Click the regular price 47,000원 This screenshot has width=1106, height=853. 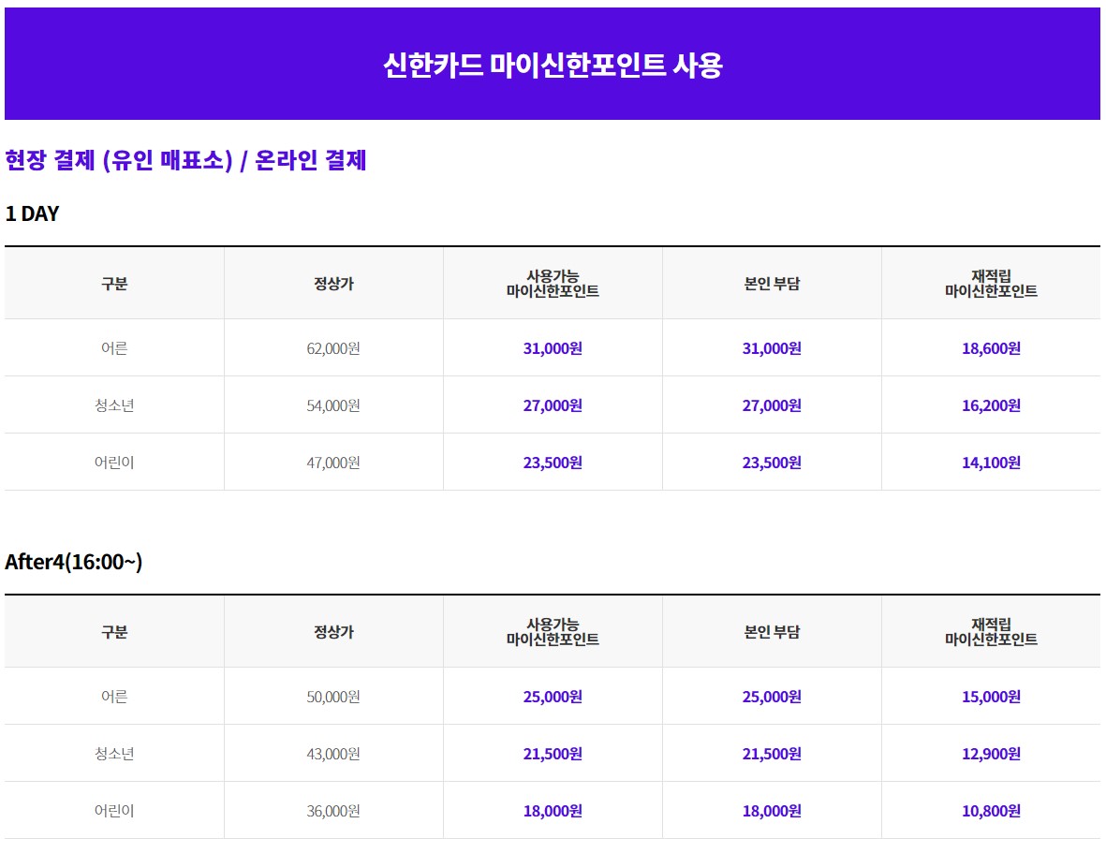pyautogui.click(x=333, y=463)
